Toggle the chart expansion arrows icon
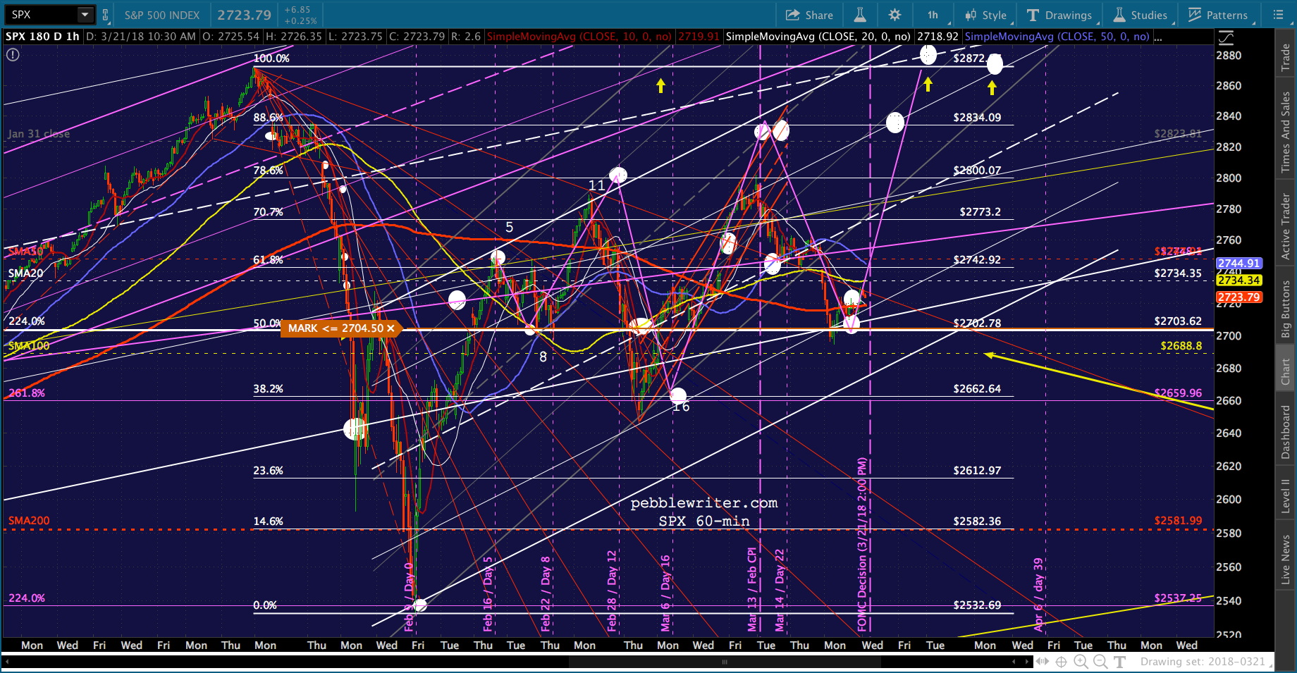This screenshot has height=673, width=1297. tap(1042, 662)
